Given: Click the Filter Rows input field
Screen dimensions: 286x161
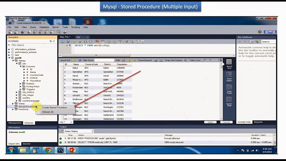Looking at the screenshot, I should tap(104, 60).
